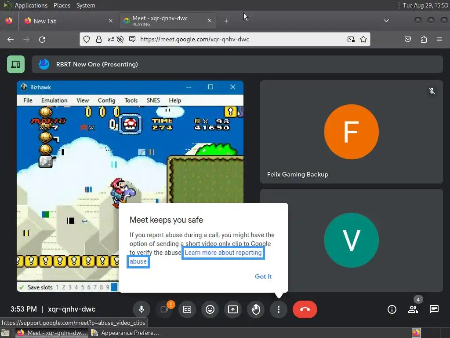Open site permissions icon in URL bar
This screenshot has height=338, width=450.
[x=111, y=39]
